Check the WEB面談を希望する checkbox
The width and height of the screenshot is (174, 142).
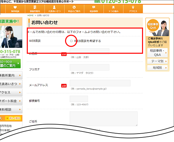click(71, 41)
